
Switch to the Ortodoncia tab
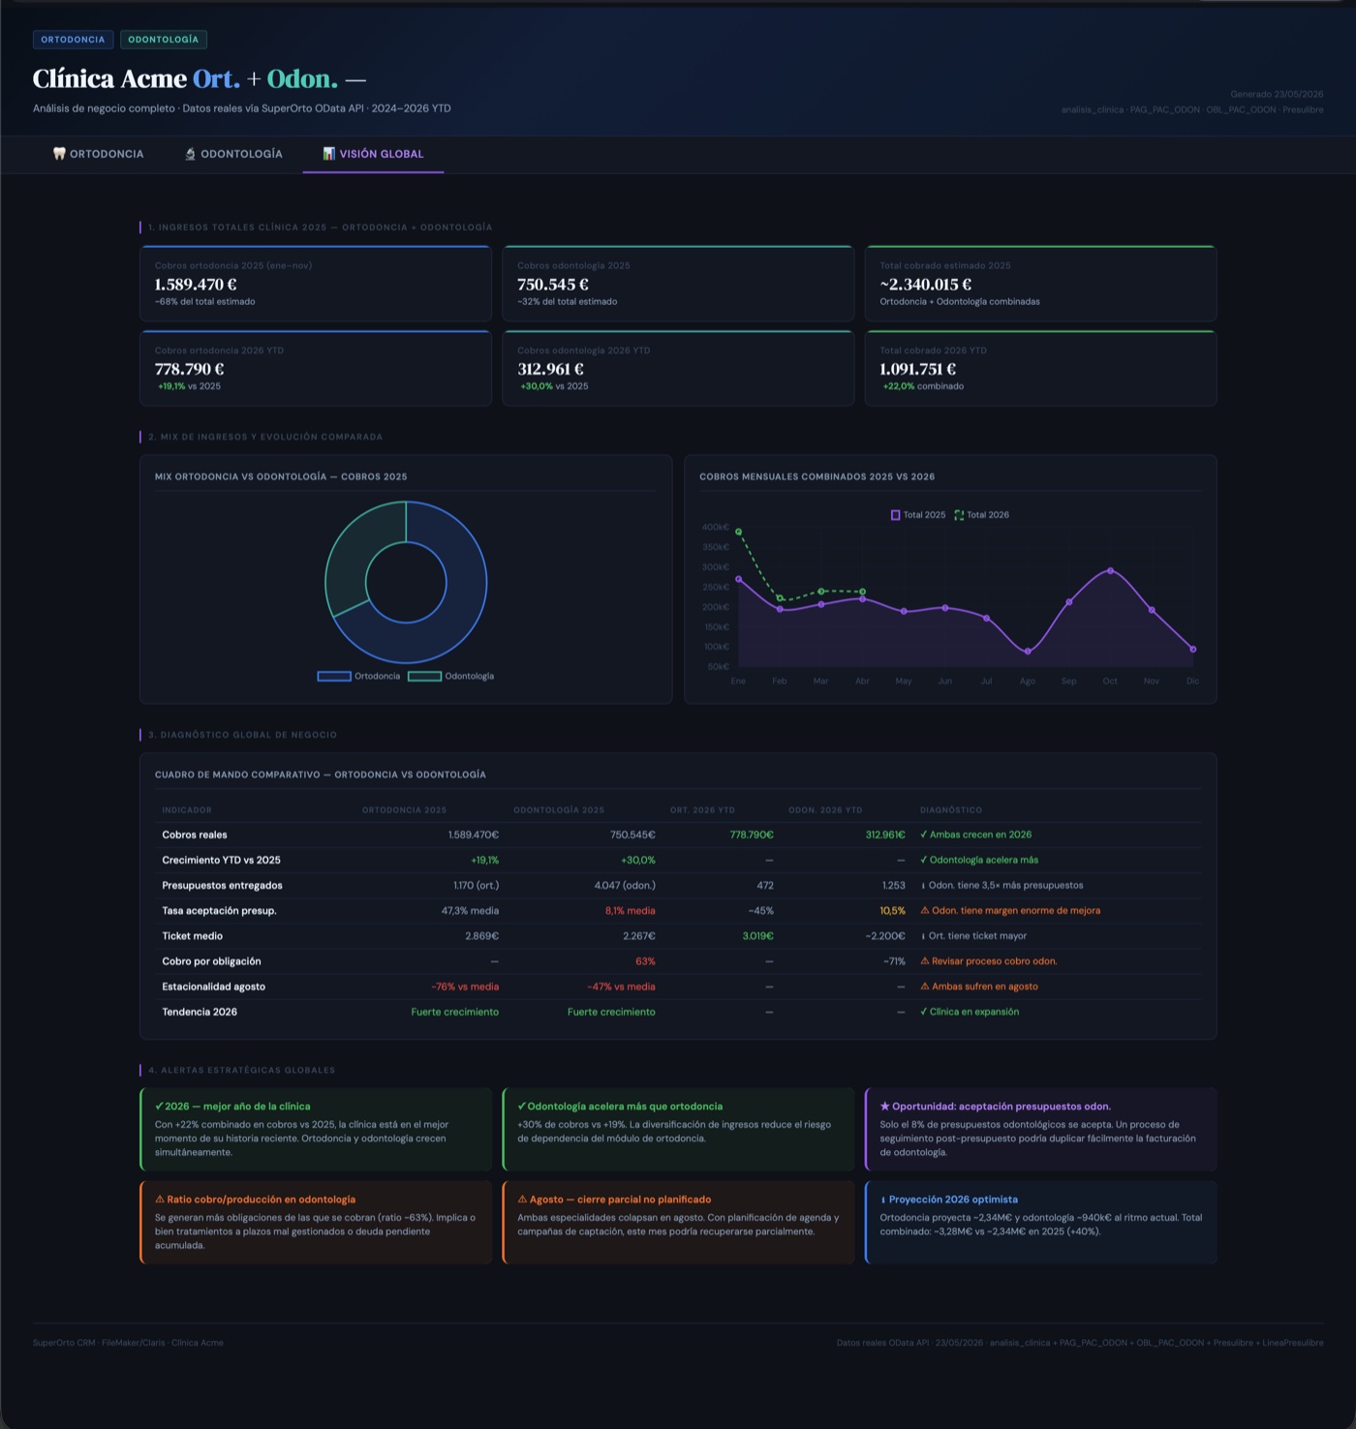98,154
